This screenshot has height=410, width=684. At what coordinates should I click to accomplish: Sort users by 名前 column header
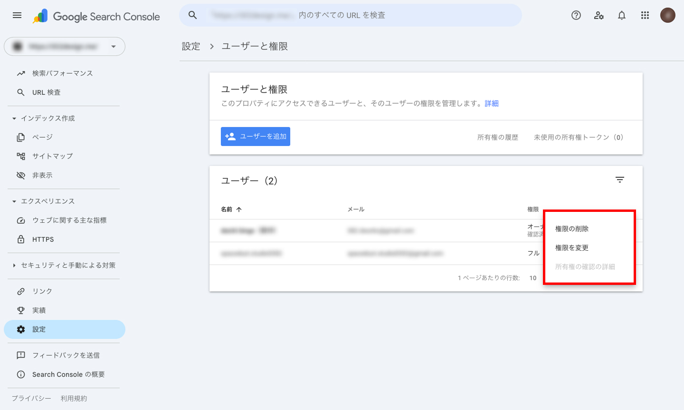pos(227,209)
